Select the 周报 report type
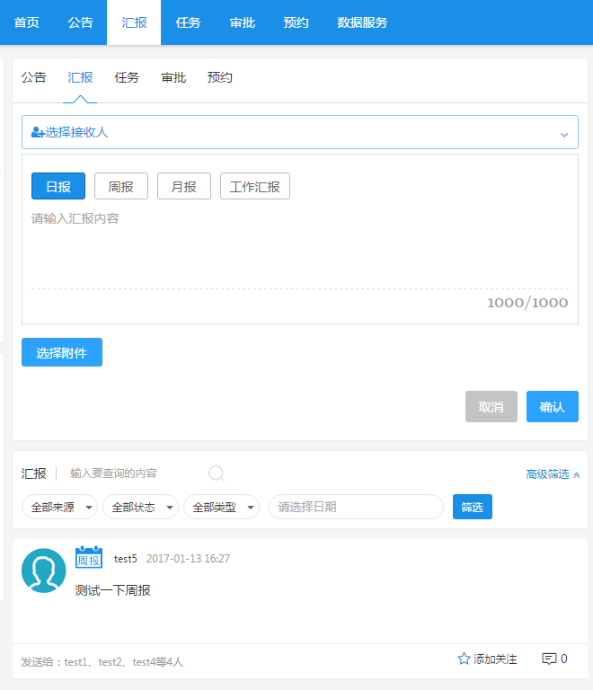 (121, 186)
